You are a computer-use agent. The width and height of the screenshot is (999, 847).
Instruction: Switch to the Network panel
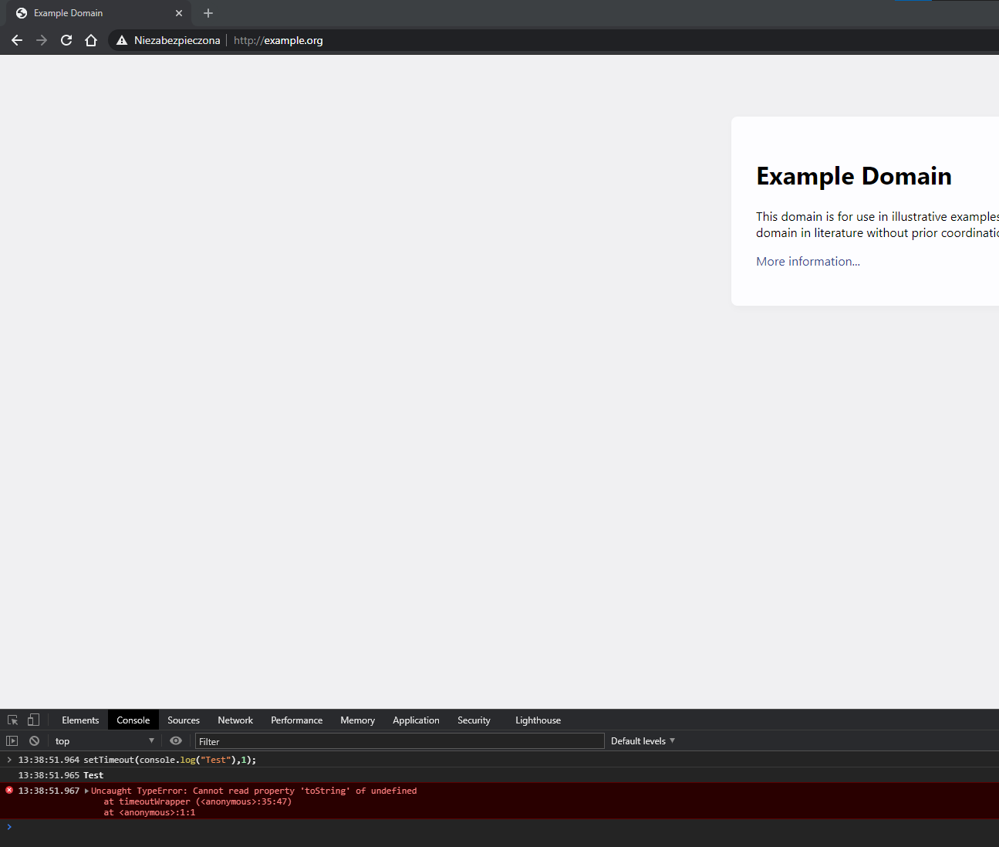235,720
